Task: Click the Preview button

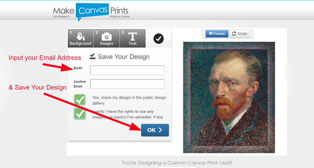Action: 217,34
